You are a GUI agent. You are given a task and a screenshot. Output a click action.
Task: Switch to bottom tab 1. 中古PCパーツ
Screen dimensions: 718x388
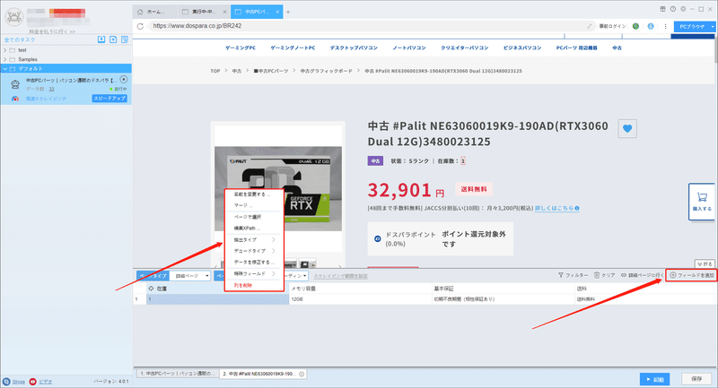(177, 374)
